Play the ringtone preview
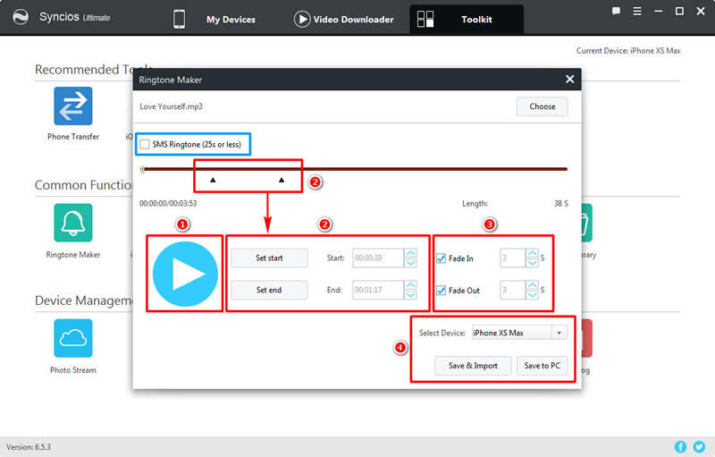This screenshot has height=457, width=715. 185,274
